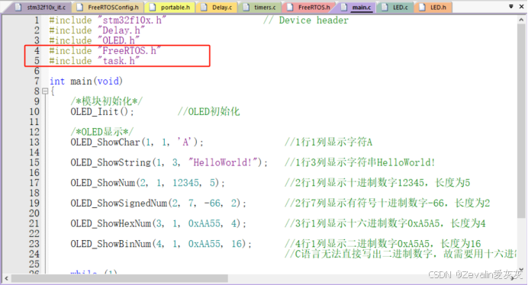Image resolution: width=528 pixels, height=285 pixels.
Task: Click the #include "Delay.h" line
Action: [x=97, y=30]
